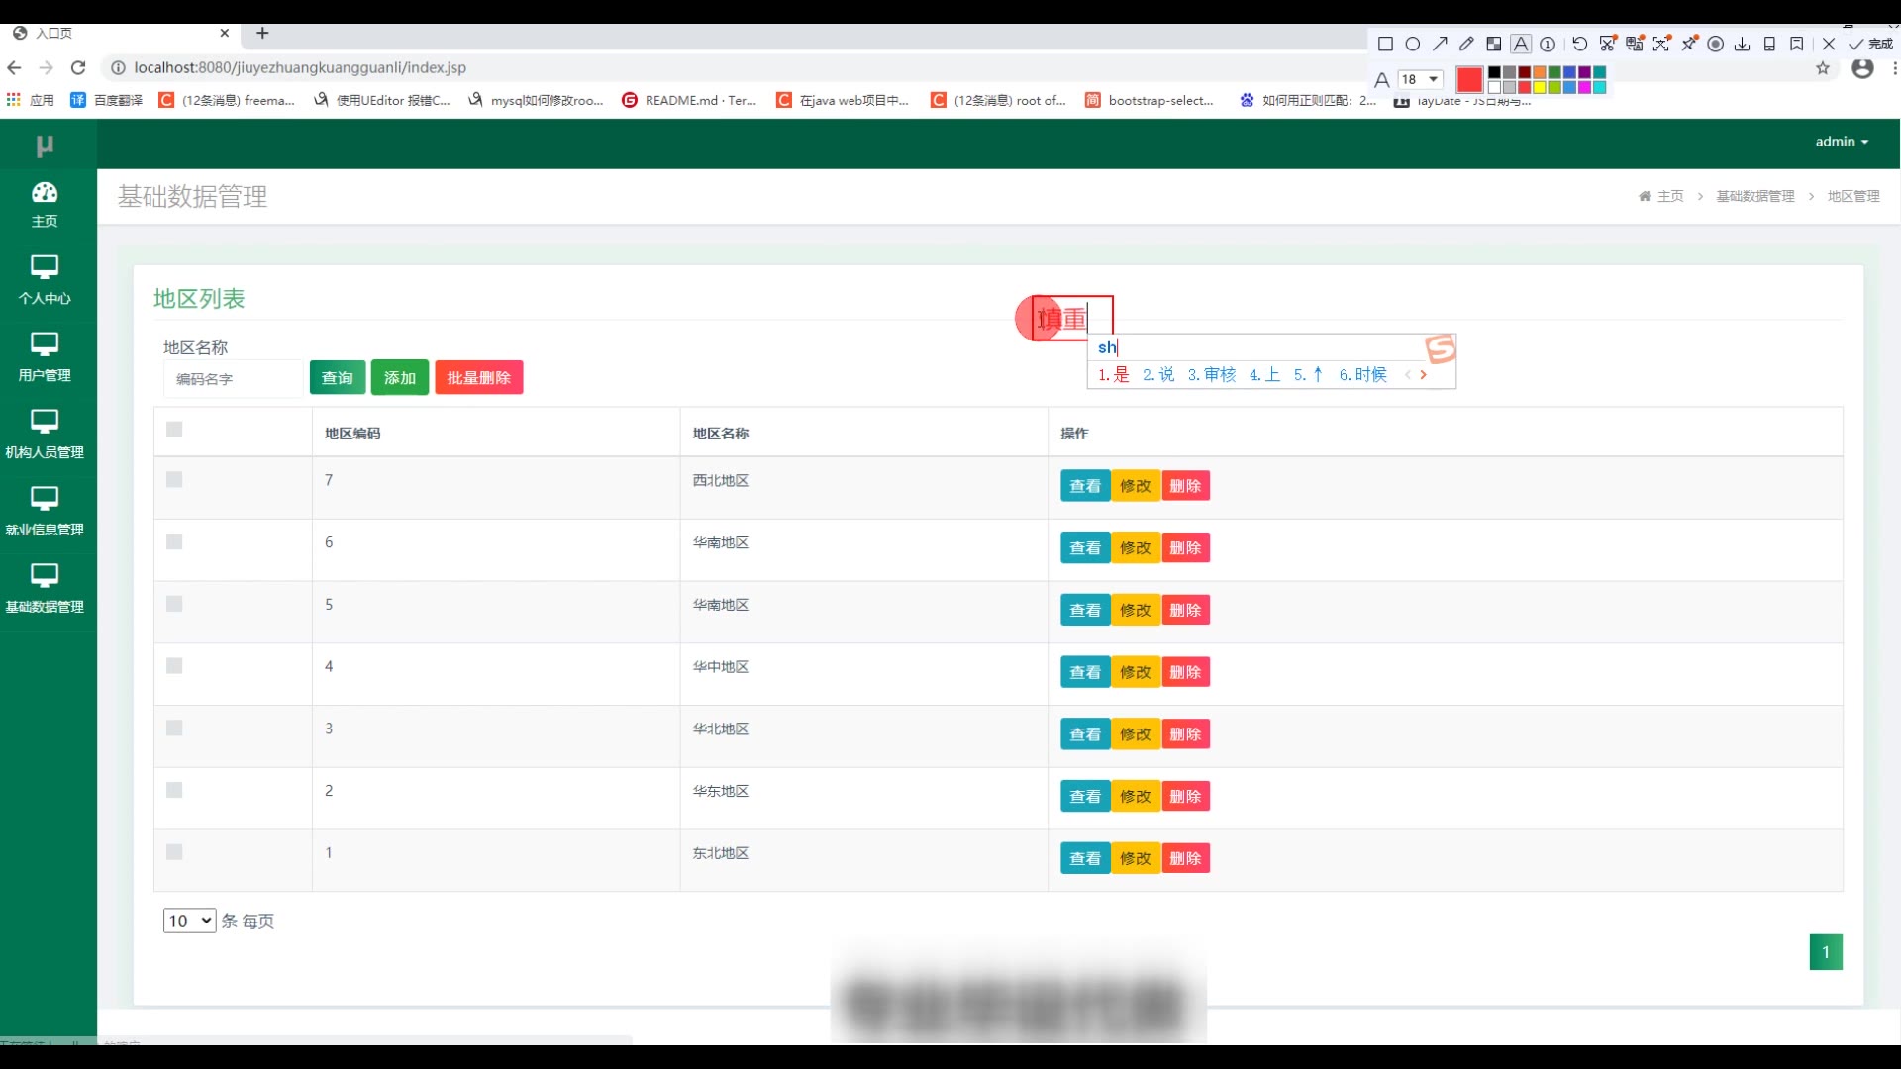Choose the mosaic blur tool
The image size is (1901, 1069).
click(1493, 44)
